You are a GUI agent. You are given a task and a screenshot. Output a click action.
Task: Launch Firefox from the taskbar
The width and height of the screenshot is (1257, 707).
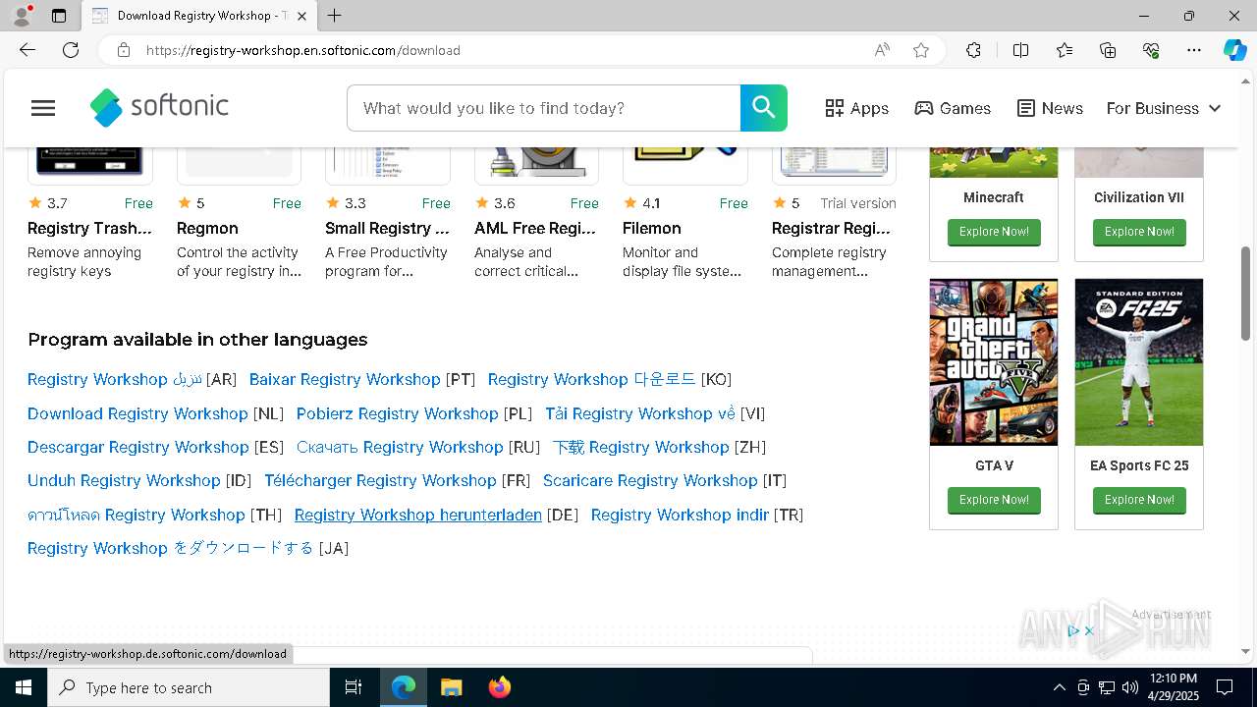click(x=499, y=687)
